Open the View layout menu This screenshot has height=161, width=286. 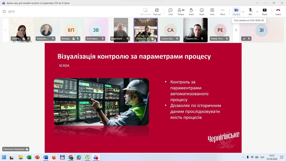212,11
